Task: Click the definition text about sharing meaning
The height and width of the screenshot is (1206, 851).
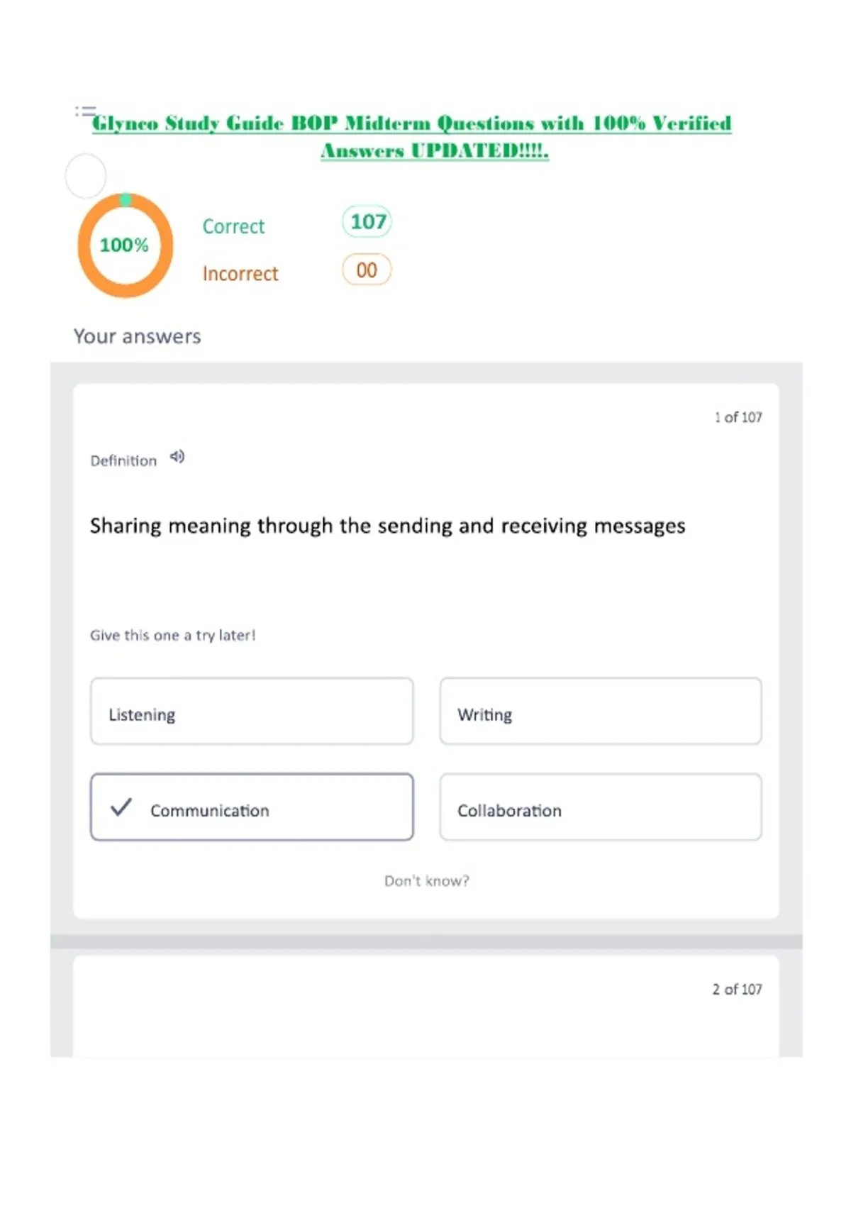Action: tap(388, 526)
